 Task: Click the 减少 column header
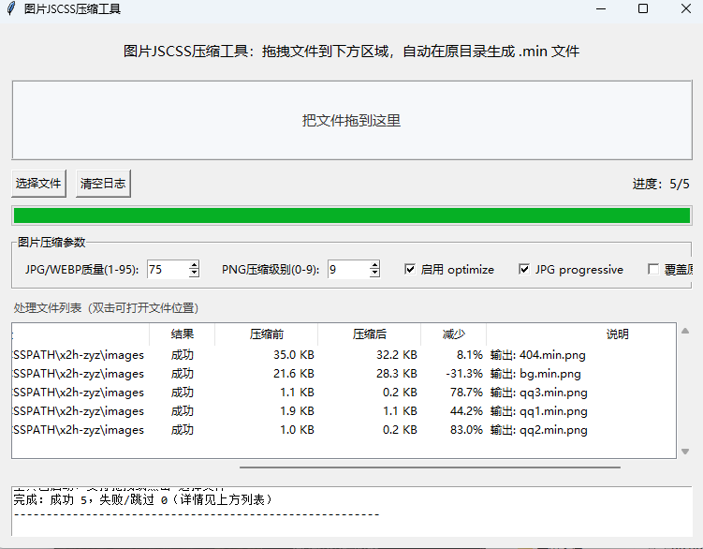[454, 334]
